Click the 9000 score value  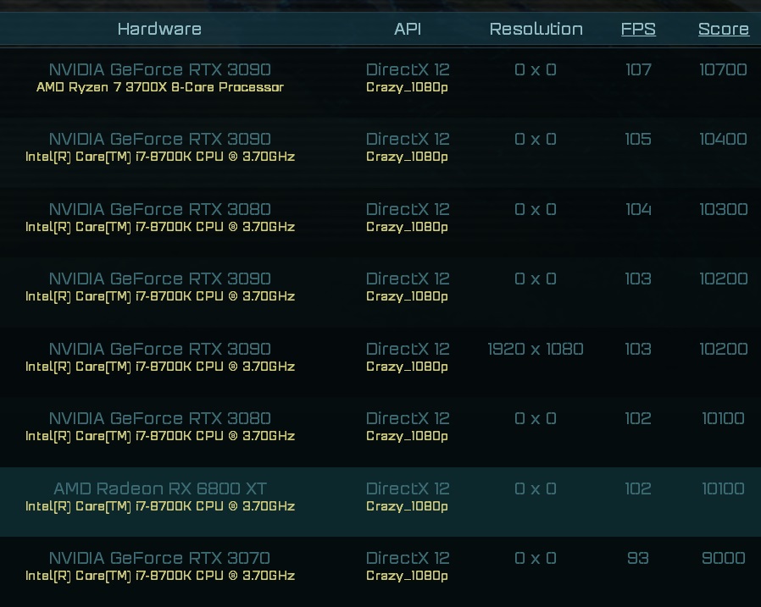pos(723,558)
